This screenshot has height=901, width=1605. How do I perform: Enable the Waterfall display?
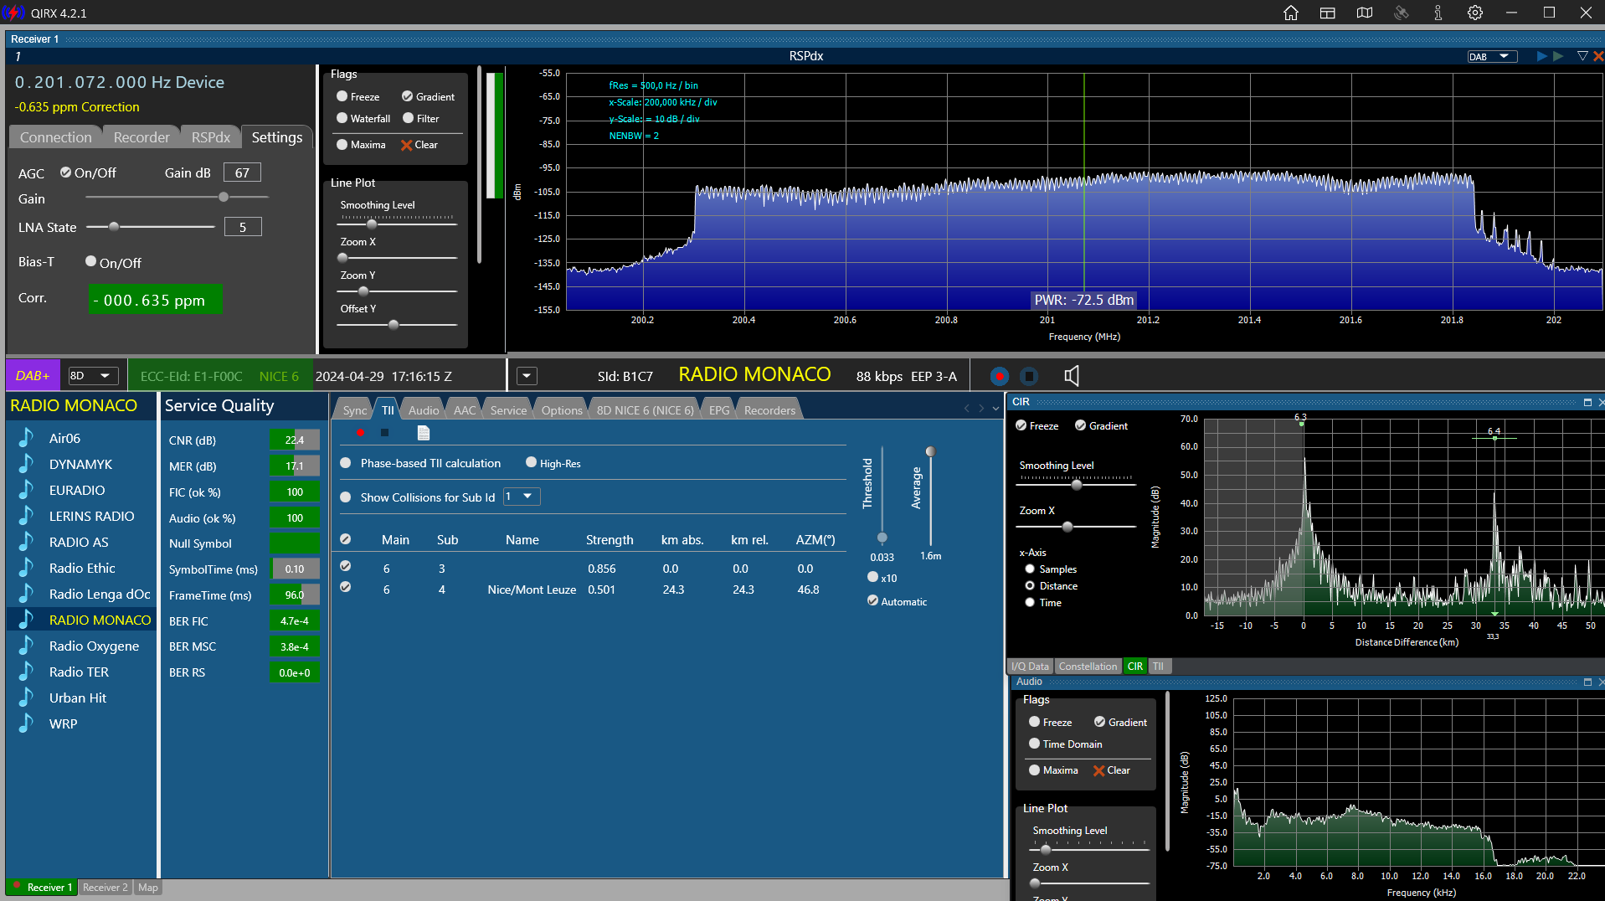point(342,118)
